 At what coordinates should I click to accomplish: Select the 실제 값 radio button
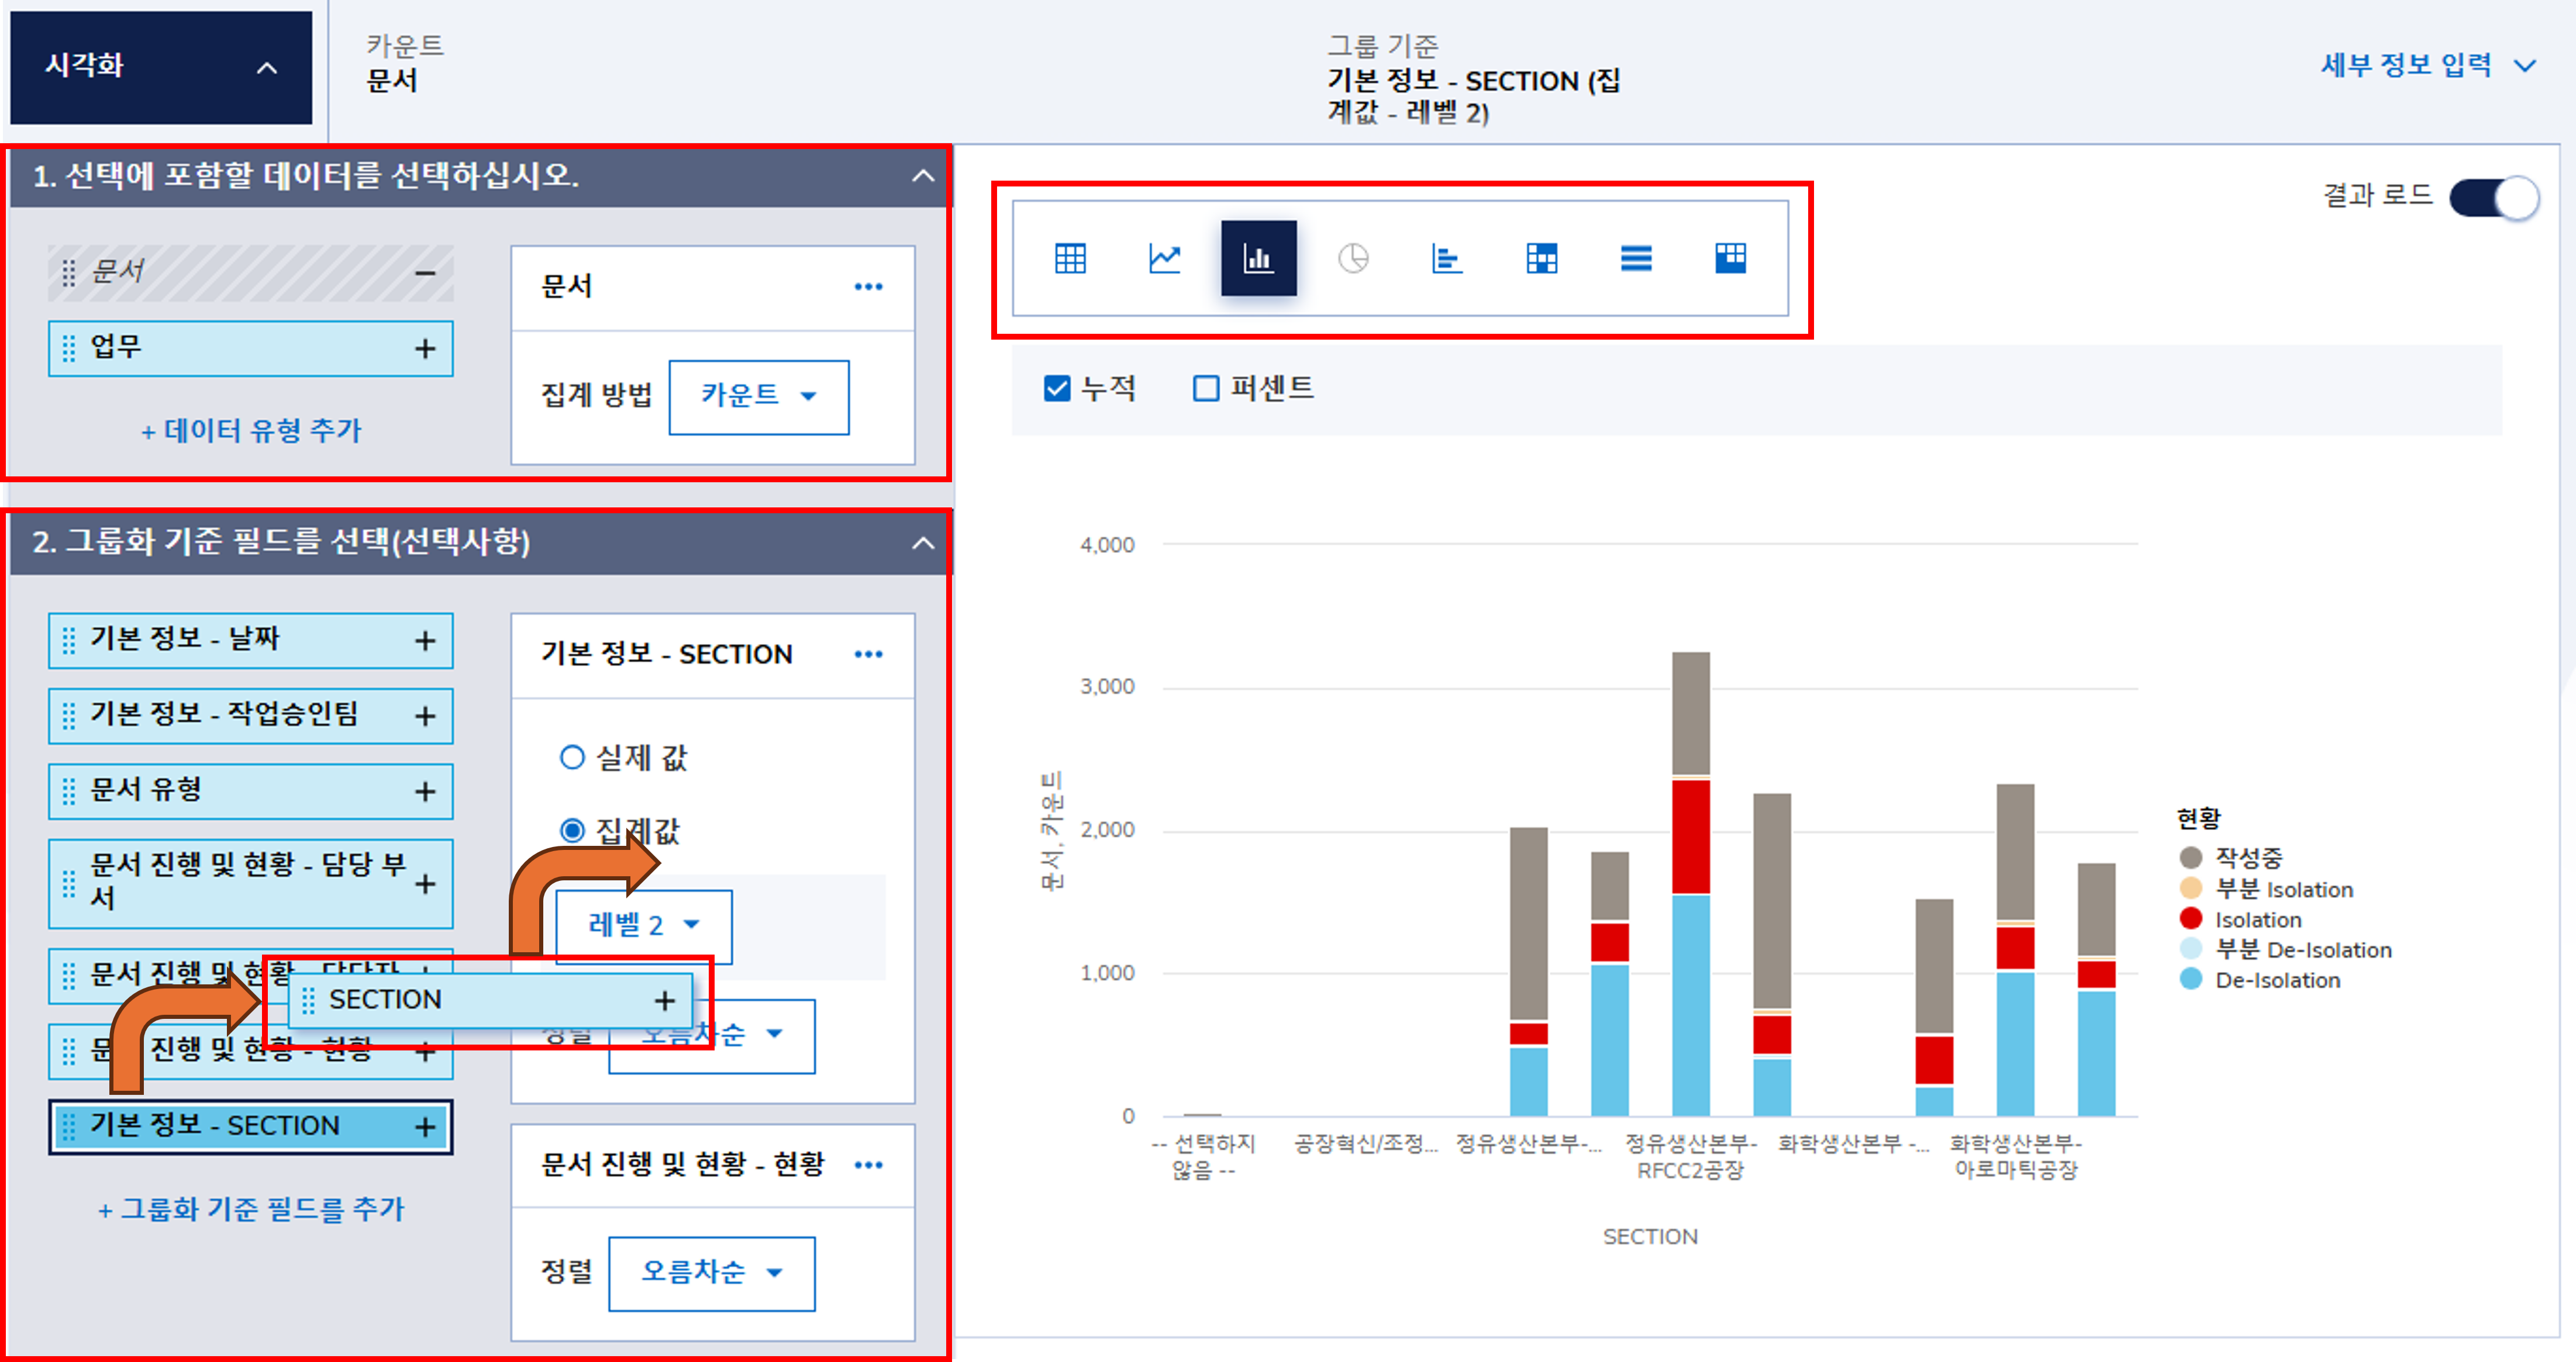[572, 758]
